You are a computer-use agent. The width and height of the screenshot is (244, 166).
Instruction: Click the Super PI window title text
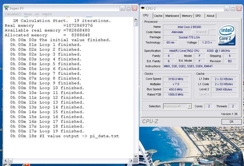point(16,8)
